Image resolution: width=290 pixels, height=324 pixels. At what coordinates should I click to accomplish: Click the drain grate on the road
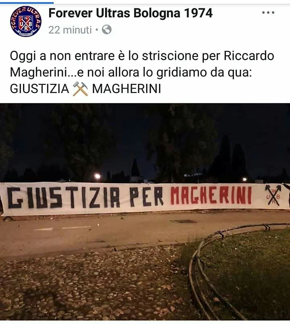[184, 222]
